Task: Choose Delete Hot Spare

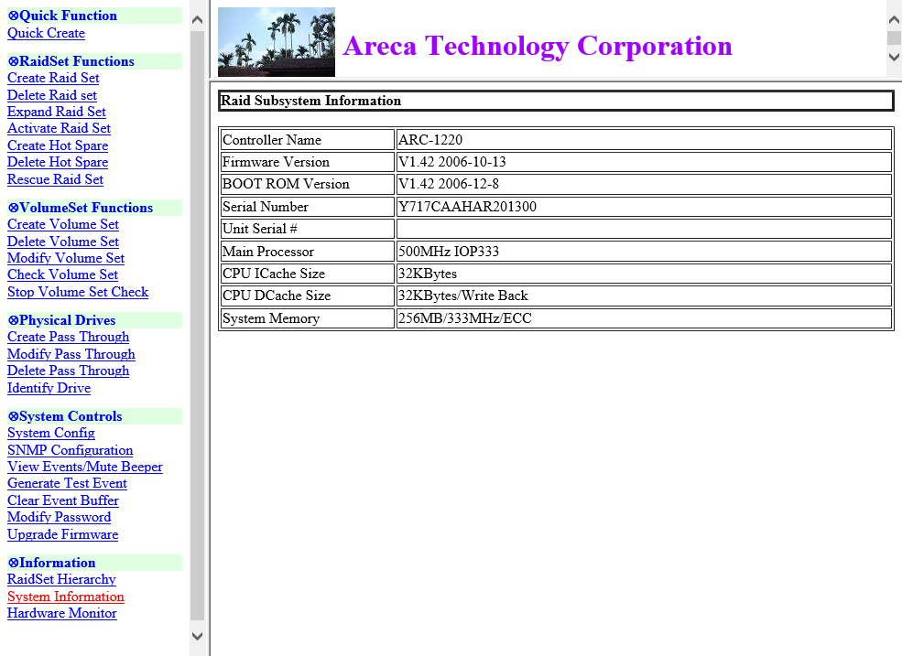Action: tap(58, 162)
